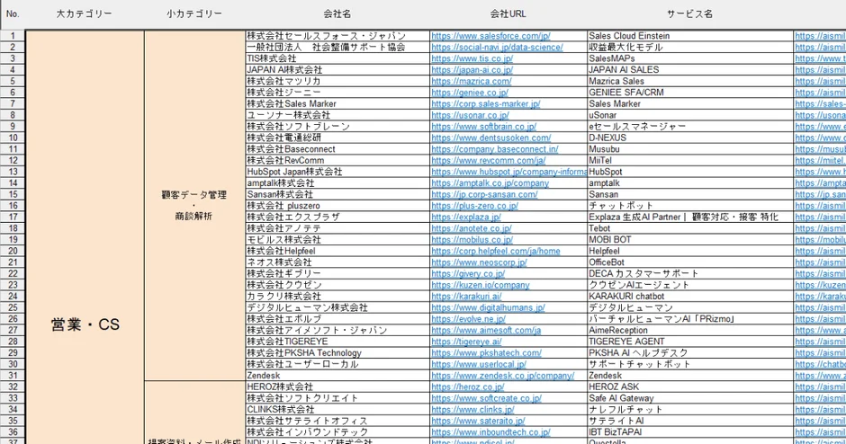
Task: Select the 会社名 column header
Action: pyautogui.click(x=337, y=14)
